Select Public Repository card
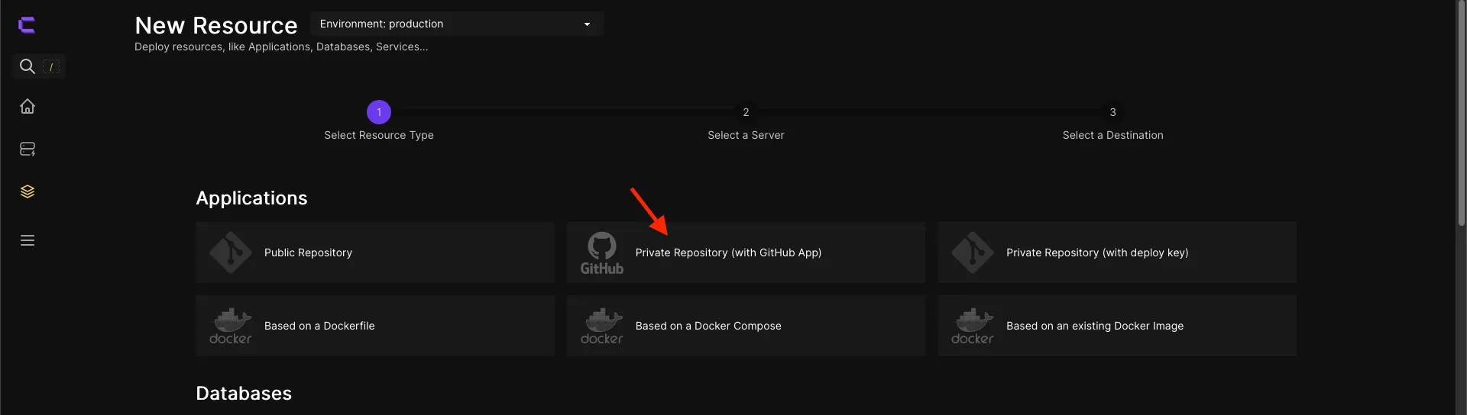1467x415 pixels. coord(375,253)
